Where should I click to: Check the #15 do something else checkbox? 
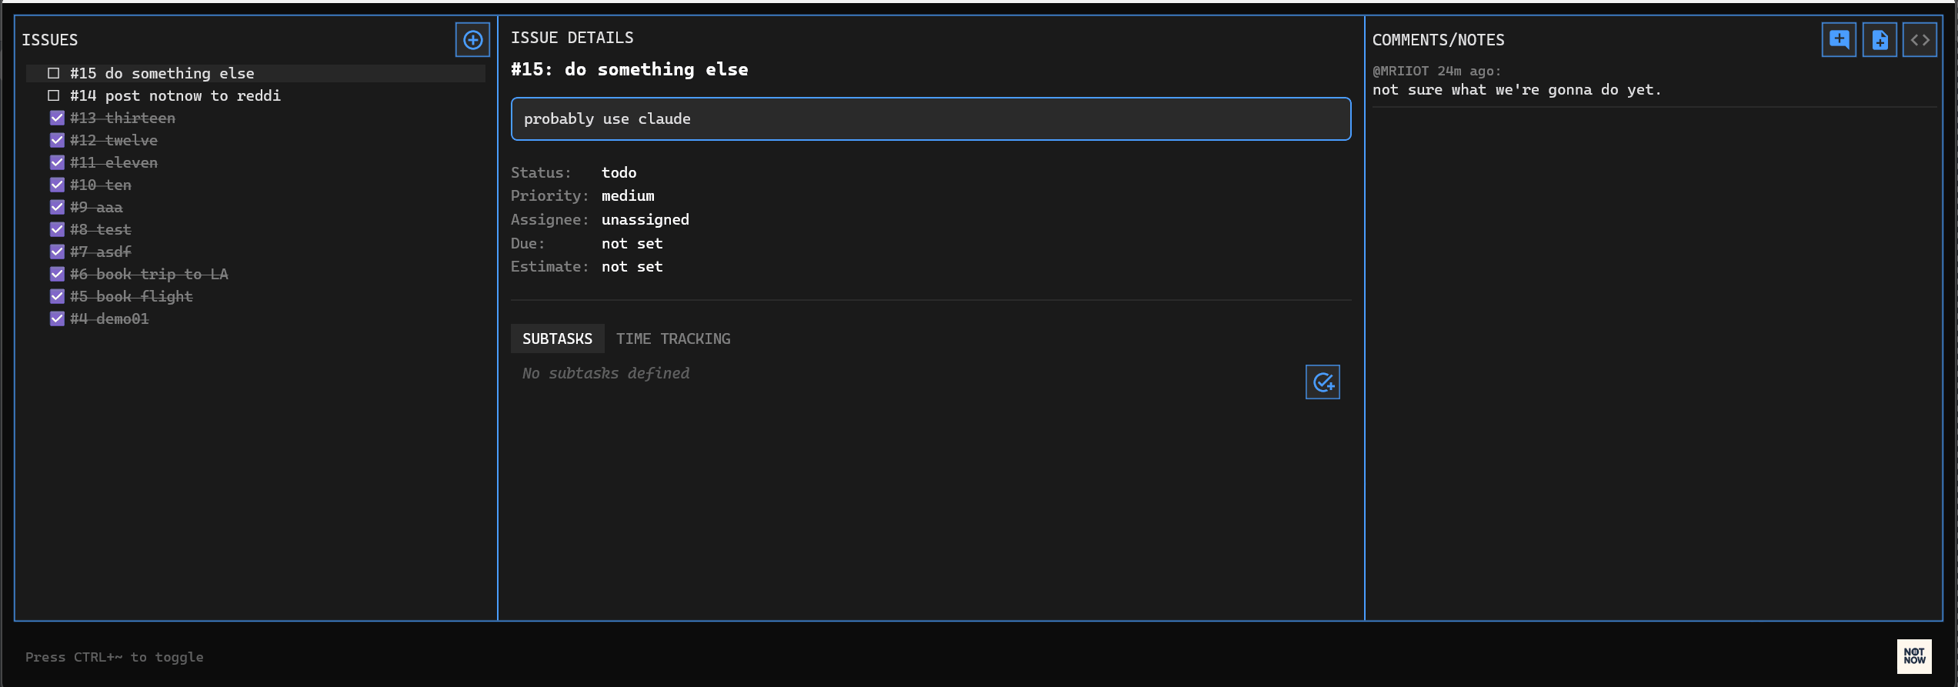coord(54,73)
